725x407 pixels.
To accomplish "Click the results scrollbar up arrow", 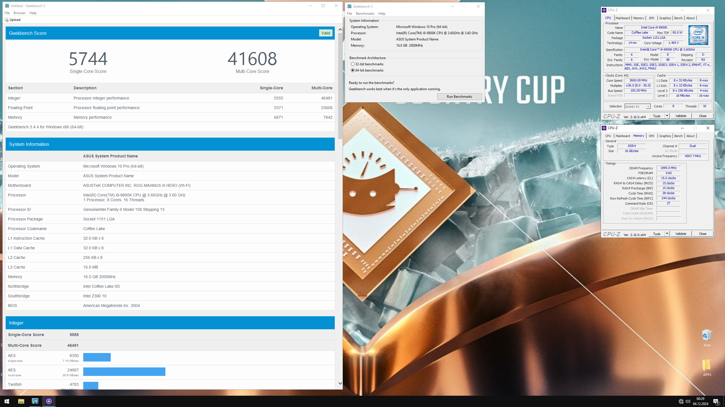I will coord(340,29).
